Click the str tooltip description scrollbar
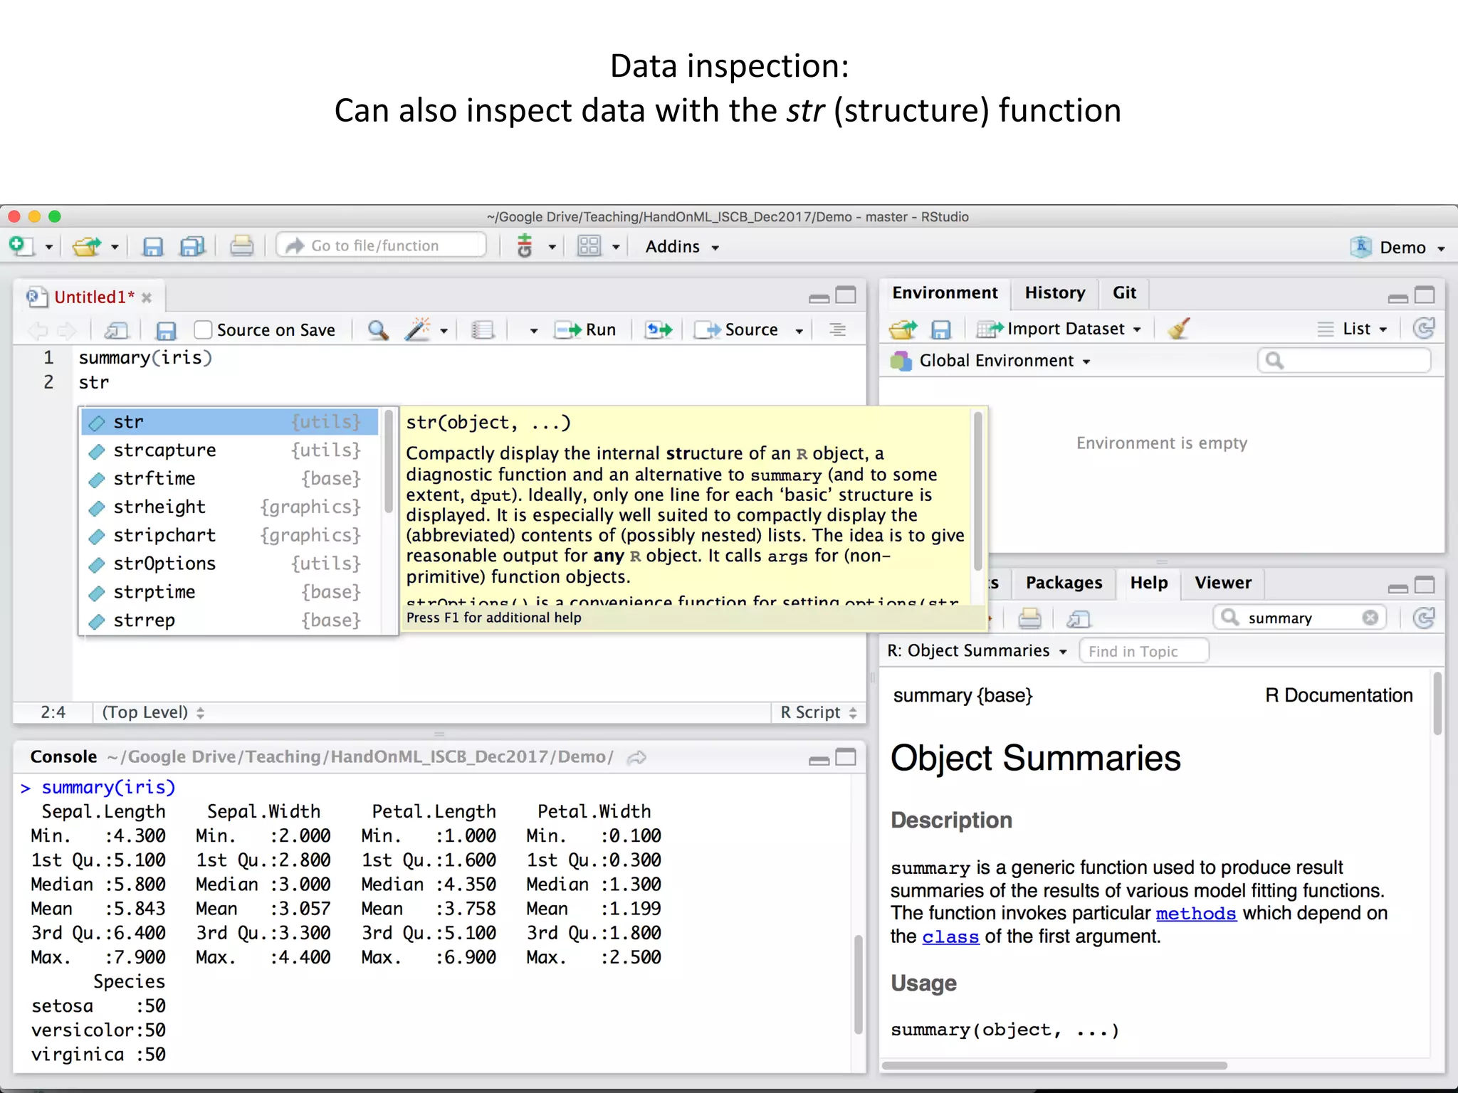Screen dimensions: 1458x1093 pos(978,491)
